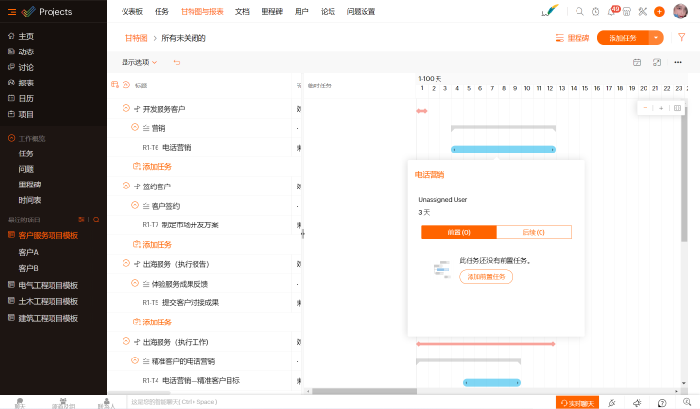Click the 添加前置任务 button
Viewport: 700px width, 409px height.
coord(486,277)
